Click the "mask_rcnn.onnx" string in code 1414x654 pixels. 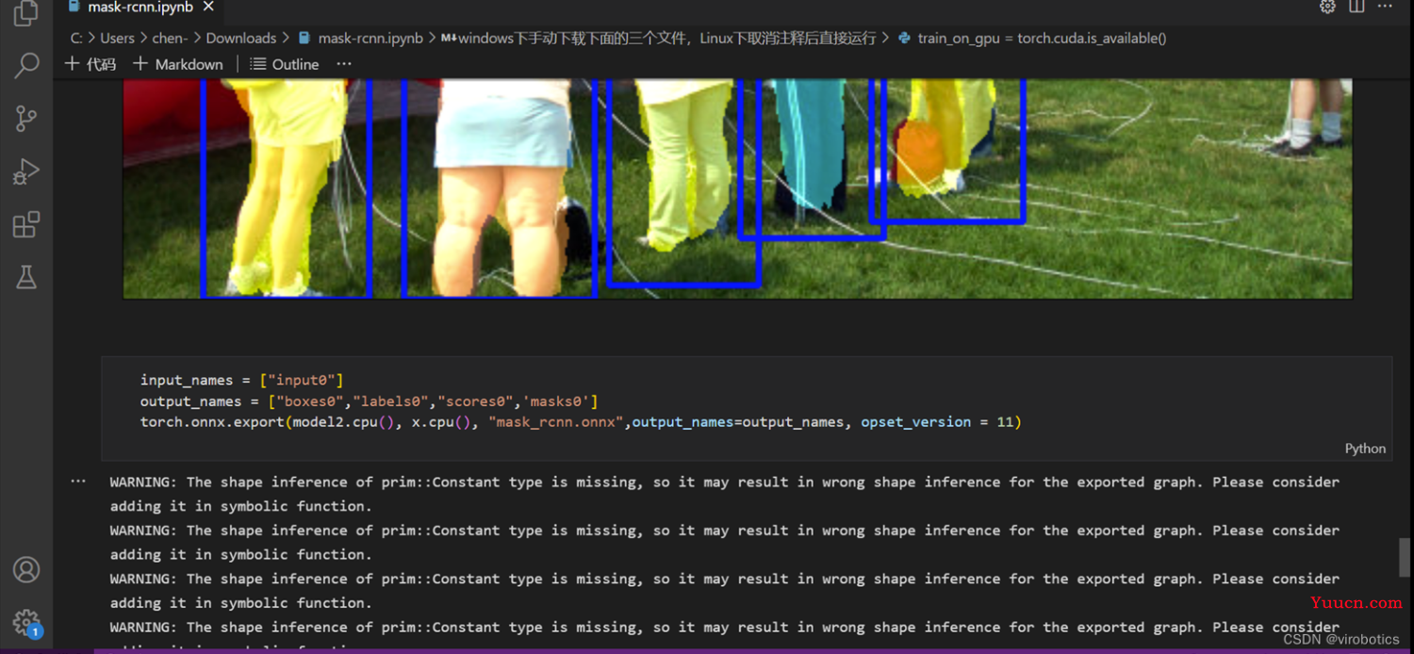(556, 421)
